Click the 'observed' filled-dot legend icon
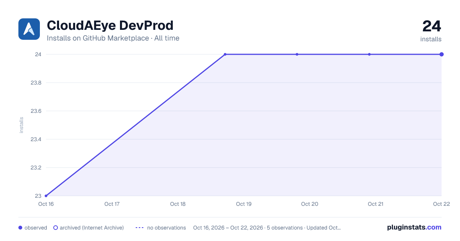460x241 pixels. coord(20,228)
